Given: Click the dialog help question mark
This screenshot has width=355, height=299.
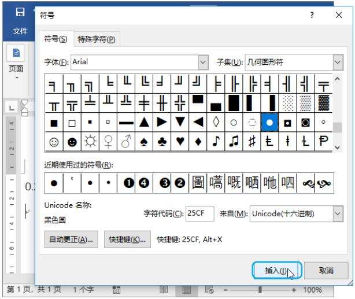Looking at the screenshot, I should pyautogui.click(x=312, y=16).
